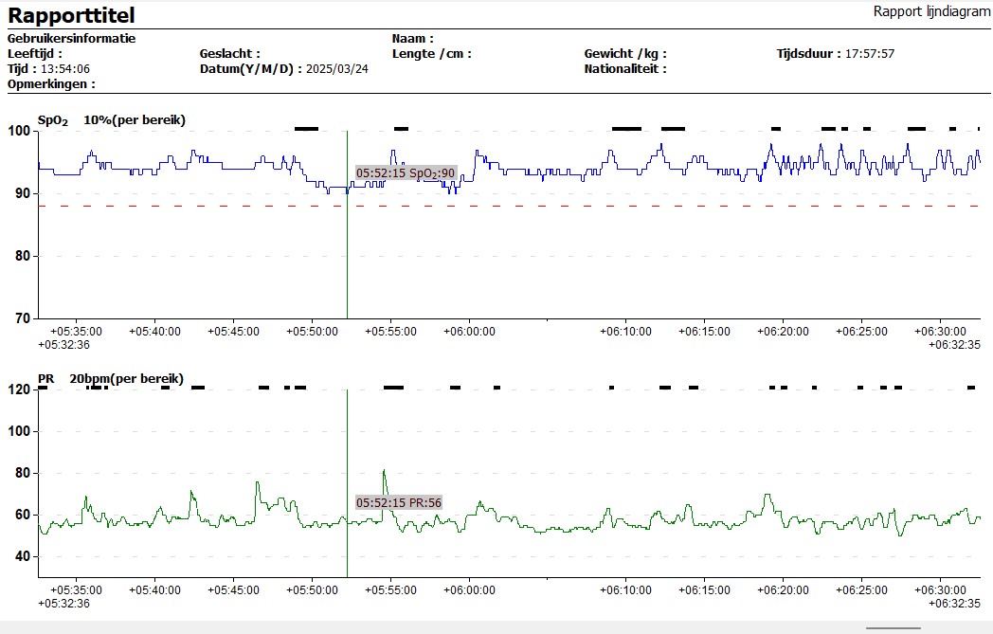Click the SpO2 10%(per bereik) chart label
The height and width of the screenshot is (634, 993).
112,120
